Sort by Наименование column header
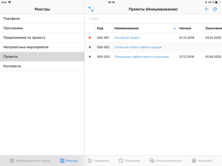This screenshot has width=222, height=166. click(145, 28)
